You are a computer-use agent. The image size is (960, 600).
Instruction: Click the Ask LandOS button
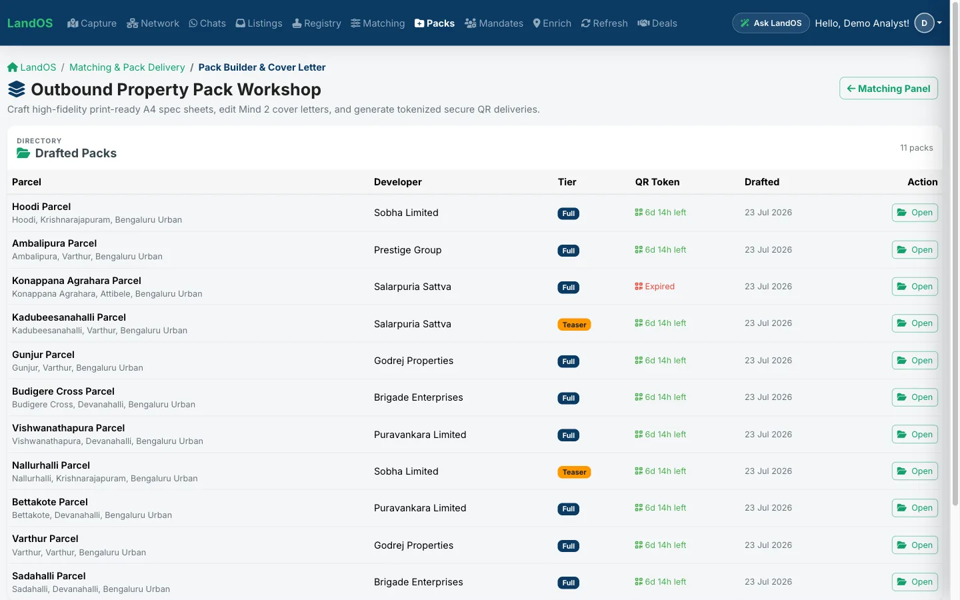click(771, 23)
